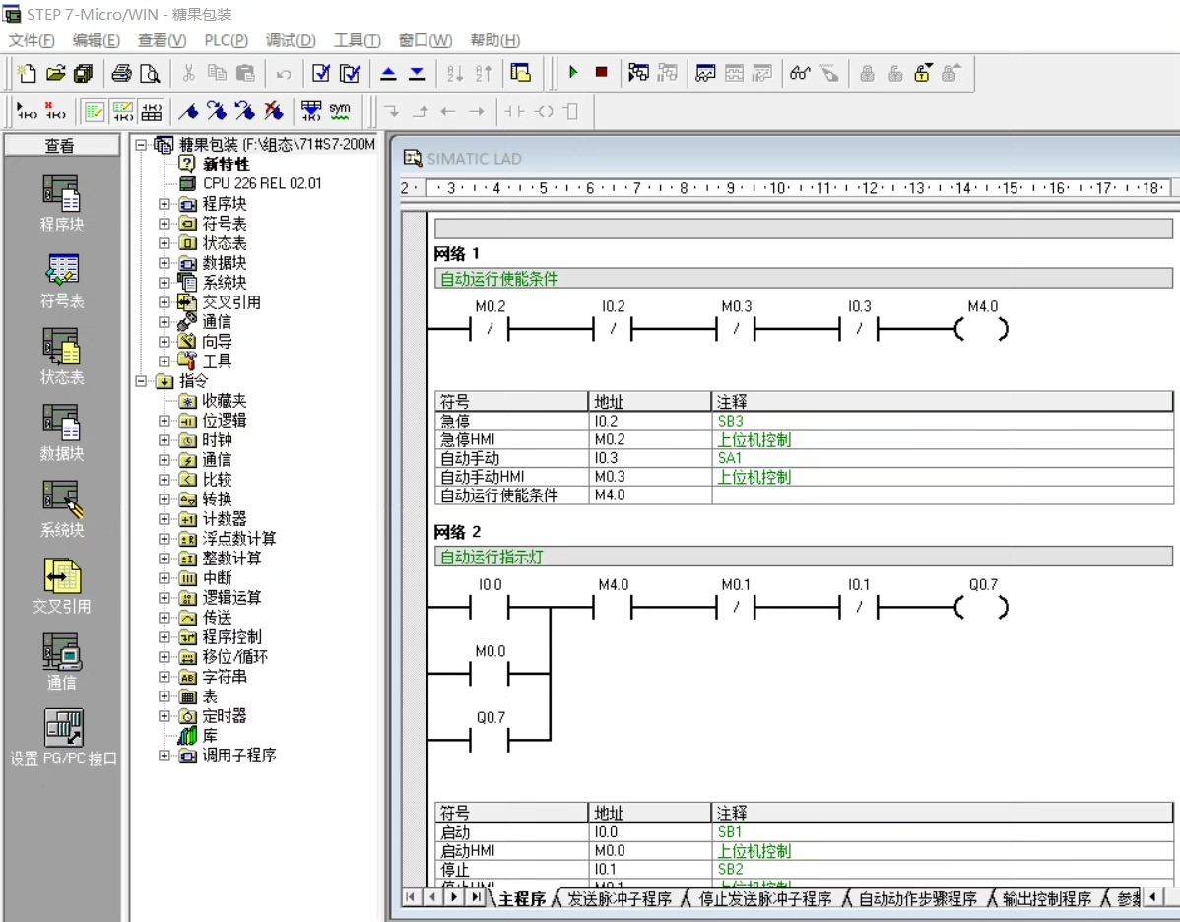This screenshot has width=1180, height=922.
Task: Switch to the 发送脉冲子程序 tab
Action: pos(619,898)
